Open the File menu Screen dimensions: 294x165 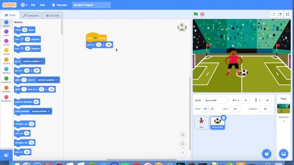pos(33,5)
